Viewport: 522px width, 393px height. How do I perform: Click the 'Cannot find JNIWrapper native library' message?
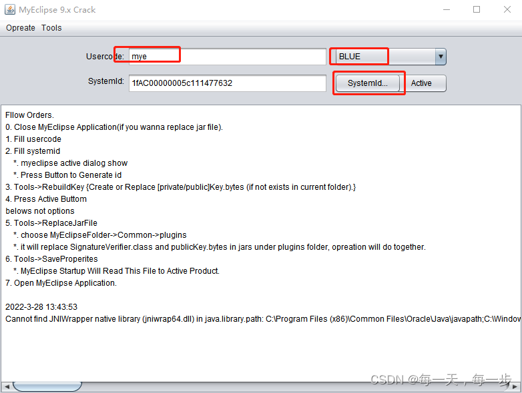[263, 319]
